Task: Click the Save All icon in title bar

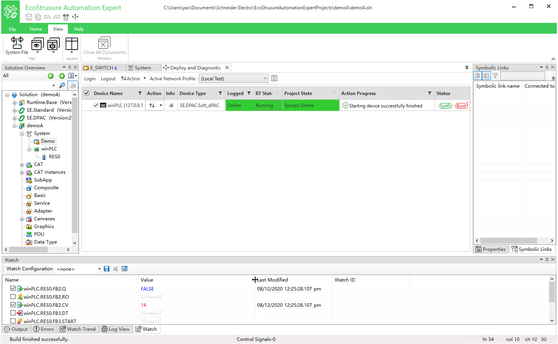Action: (x=38, y=17)
